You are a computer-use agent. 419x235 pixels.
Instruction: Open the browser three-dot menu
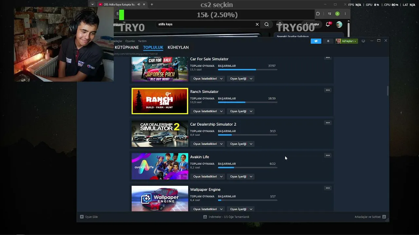pyautogui.click(x=345, y=14)
